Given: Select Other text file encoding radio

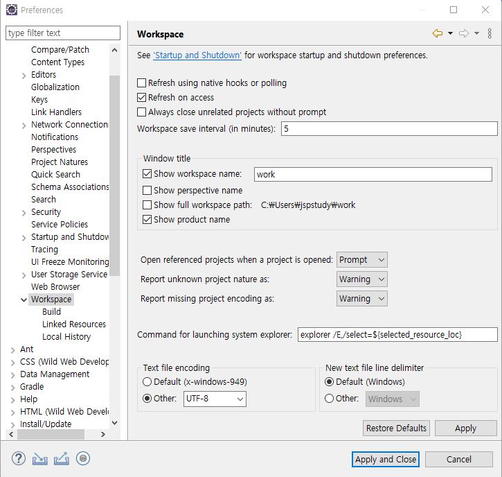Looking at the screenshot, I should point(147,399).
